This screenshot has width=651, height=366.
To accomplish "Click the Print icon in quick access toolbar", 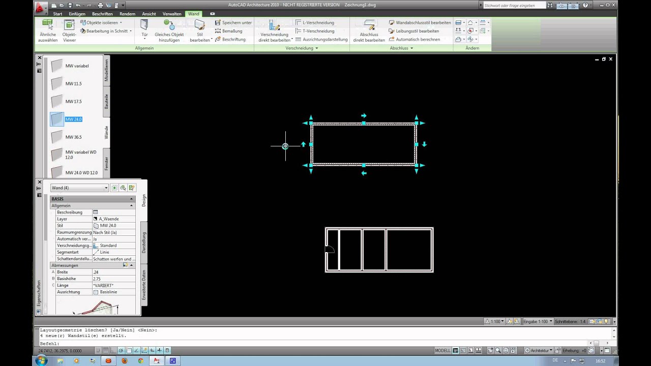I will (x=100, y=5).
